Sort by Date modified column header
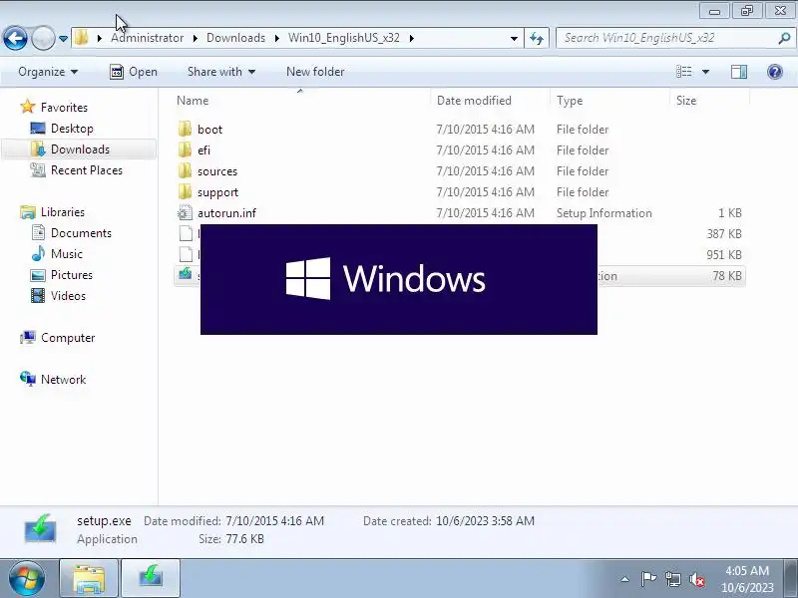 point(474,101)
